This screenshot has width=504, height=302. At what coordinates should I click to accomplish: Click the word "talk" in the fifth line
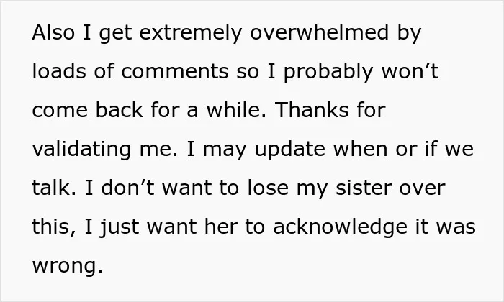[51, 188]
